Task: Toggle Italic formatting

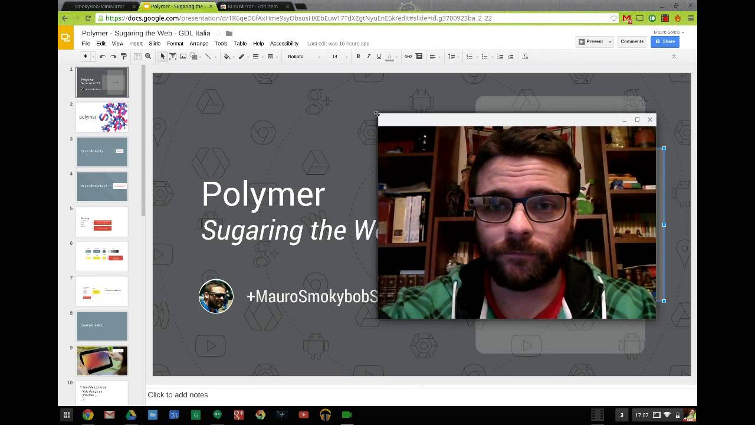Action: (x=369, y=57)
